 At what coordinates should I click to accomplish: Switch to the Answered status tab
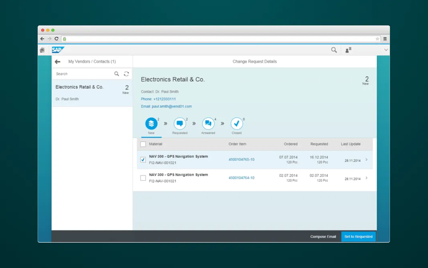(208, 124)
